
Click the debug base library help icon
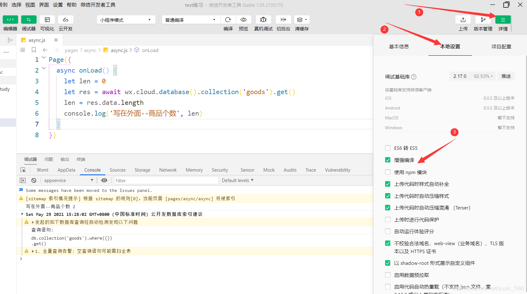414,77
